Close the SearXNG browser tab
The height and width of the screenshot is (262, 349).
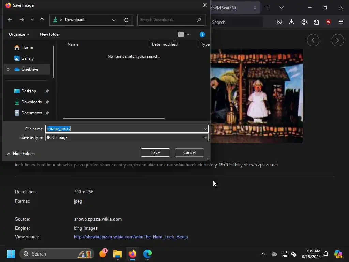[x=255, y=8]
